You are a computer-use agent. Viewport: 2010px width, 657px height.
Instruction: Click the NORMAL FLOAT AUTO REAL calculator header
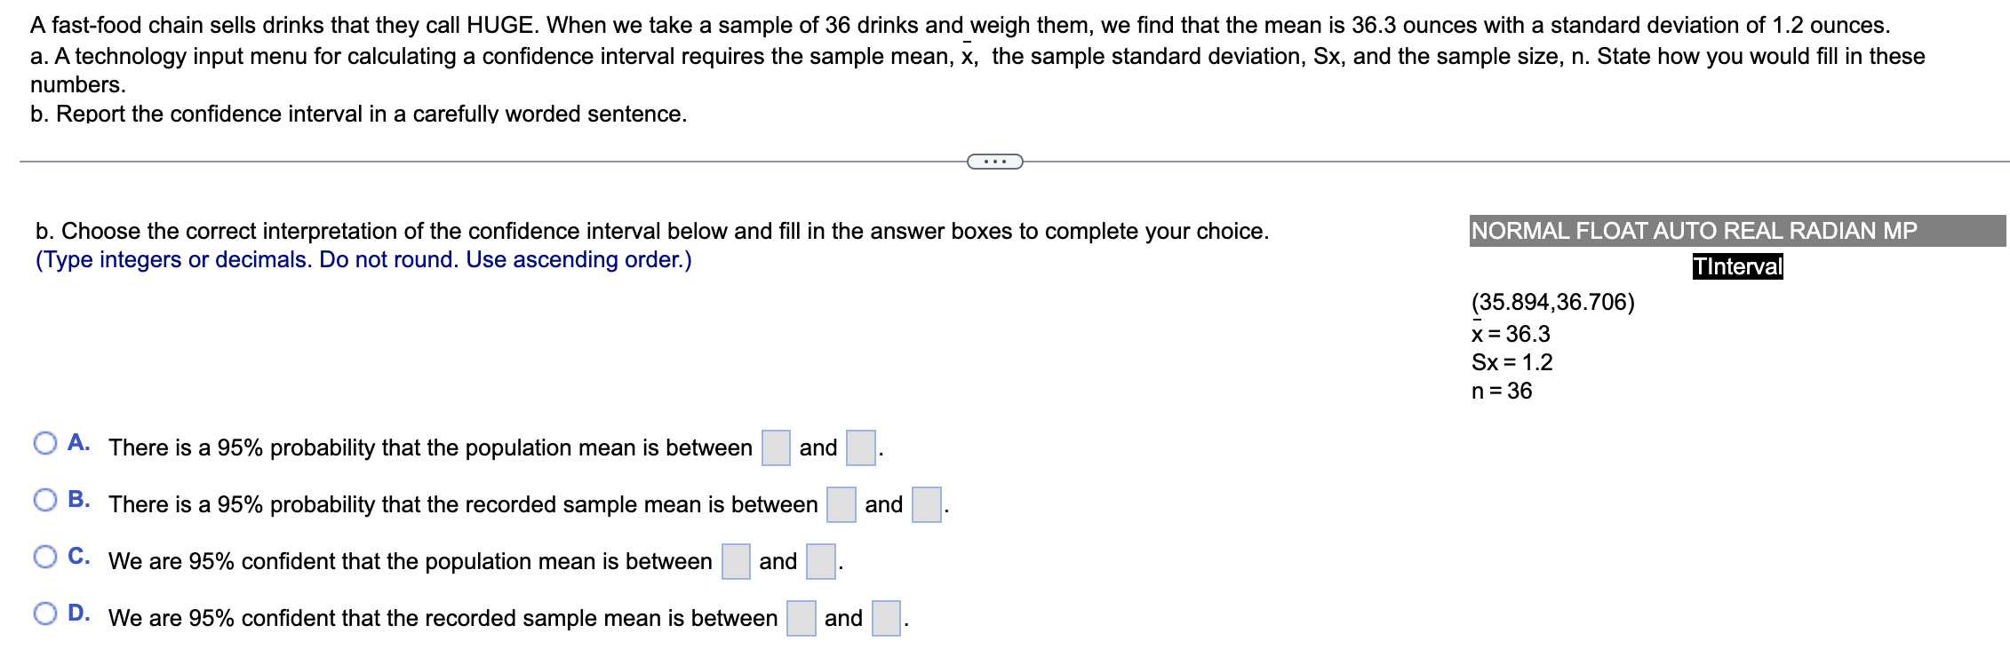click(x=1737, y=231)
